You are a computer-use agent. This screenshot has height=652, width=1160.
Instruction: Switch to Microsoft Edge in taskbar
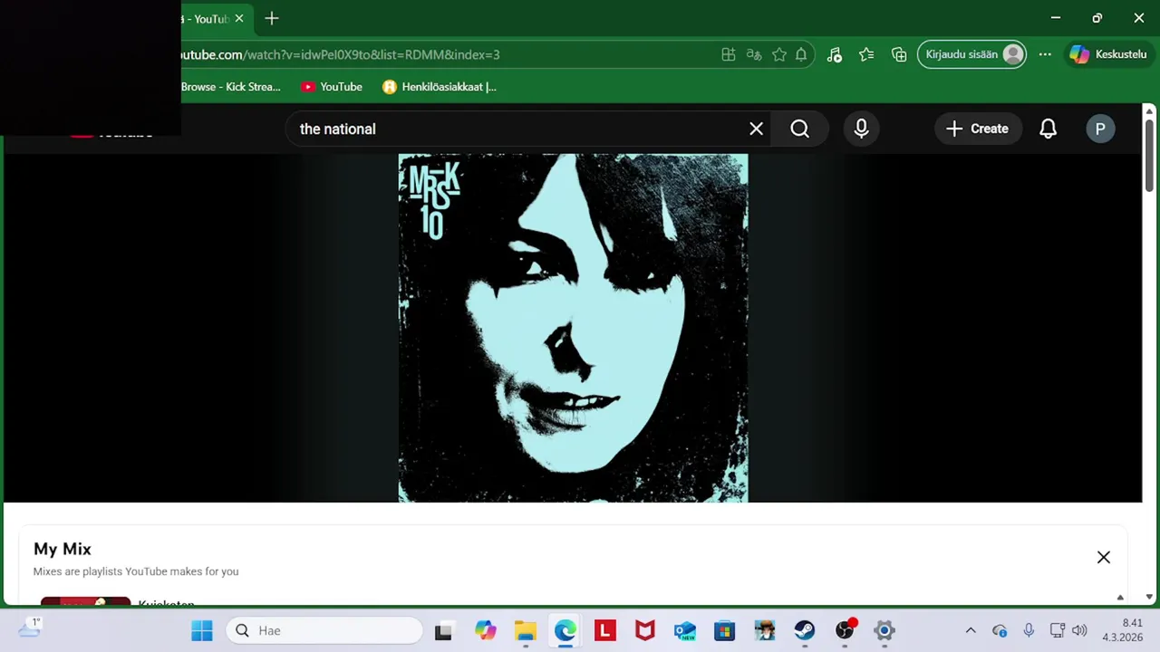click(565, 630)
